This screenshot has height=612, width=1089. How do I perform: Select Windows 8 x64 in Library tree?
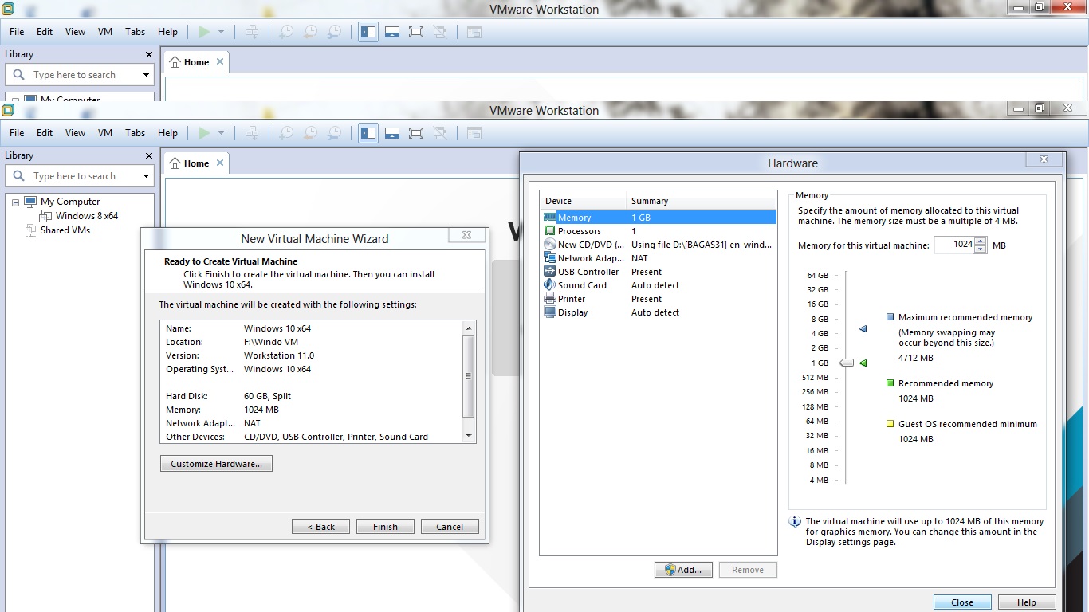(86, 216)
